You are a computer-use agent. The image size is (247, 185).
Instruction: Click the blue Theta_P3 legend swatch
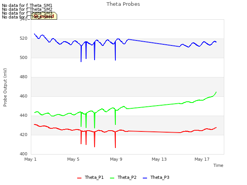(x=145, y=178)
